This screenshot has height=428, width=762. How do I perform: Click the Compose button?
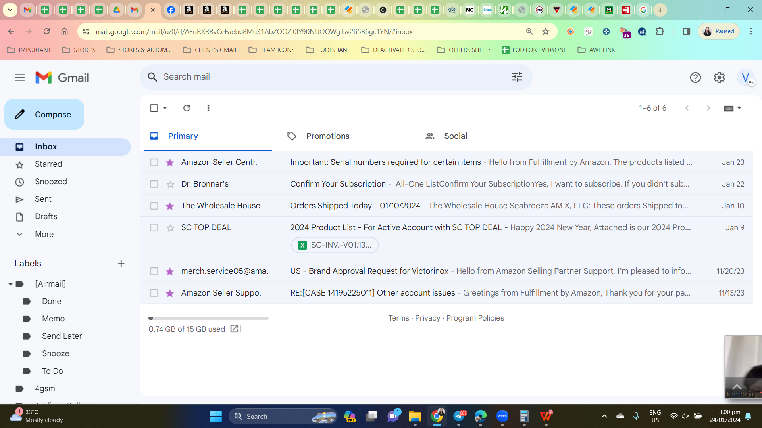(x=44, y=115)
